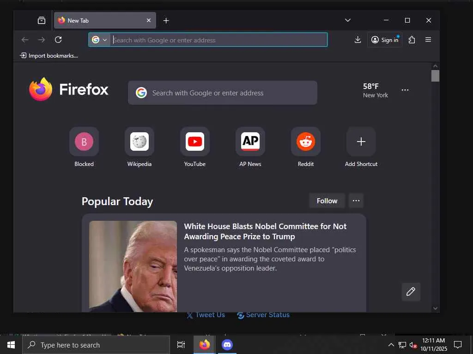Open the Downloads panel

(358, 40)
